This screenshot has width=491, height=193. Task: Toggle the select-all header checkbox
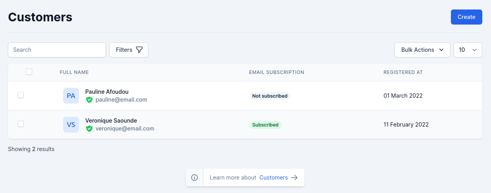pyautogui.click(x=29, y=72)
